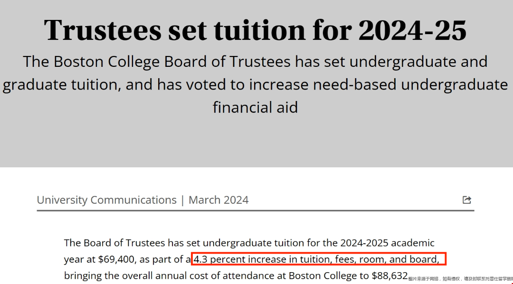This screenshot has height=284, width=513.
Task: Click the vertical bar separator in the byline
Action: 182,200
